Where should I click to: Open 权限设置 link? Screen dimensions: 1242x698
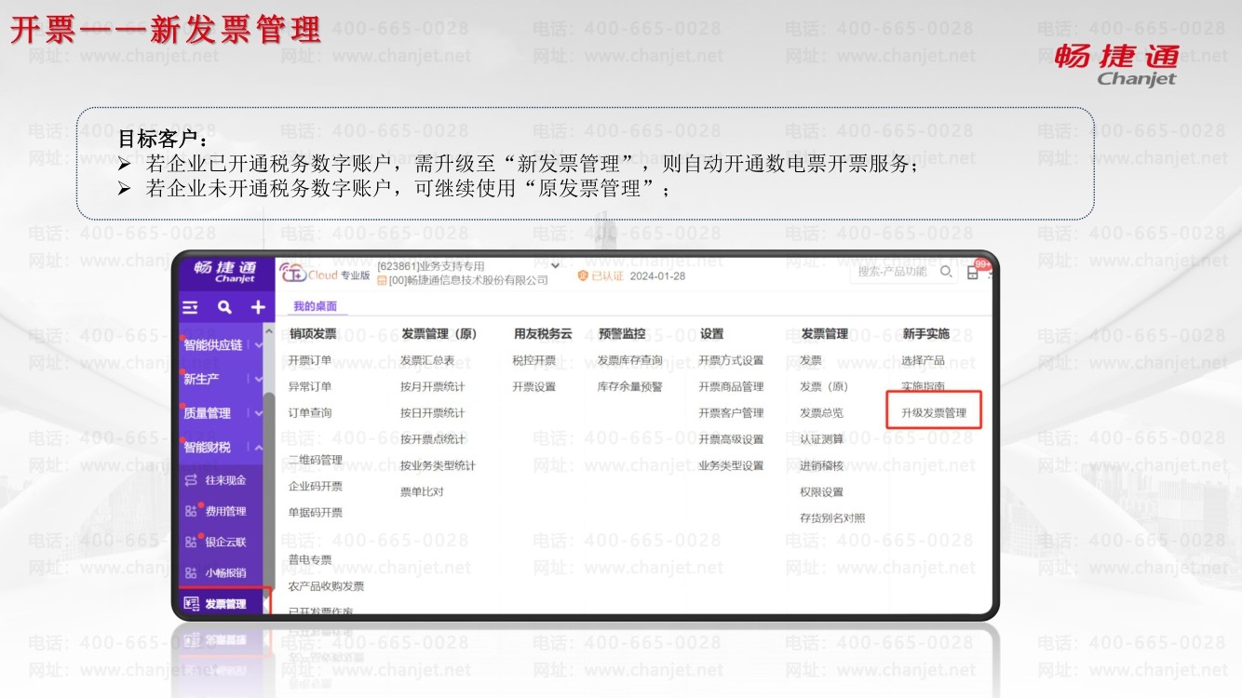tap(821, 491)
